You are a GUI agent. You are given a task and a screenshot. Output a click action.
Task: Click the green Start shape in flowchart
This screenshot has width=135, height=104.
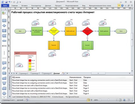pos(20,31)
